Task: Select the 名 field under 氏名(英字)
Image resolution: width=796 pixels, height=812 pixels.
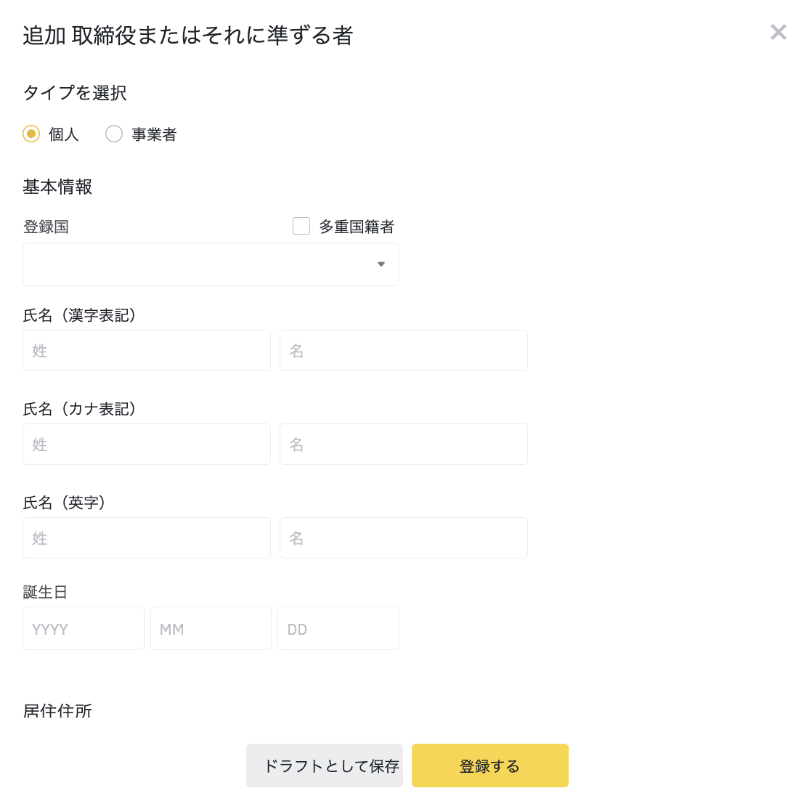Action: click(403, 538)
